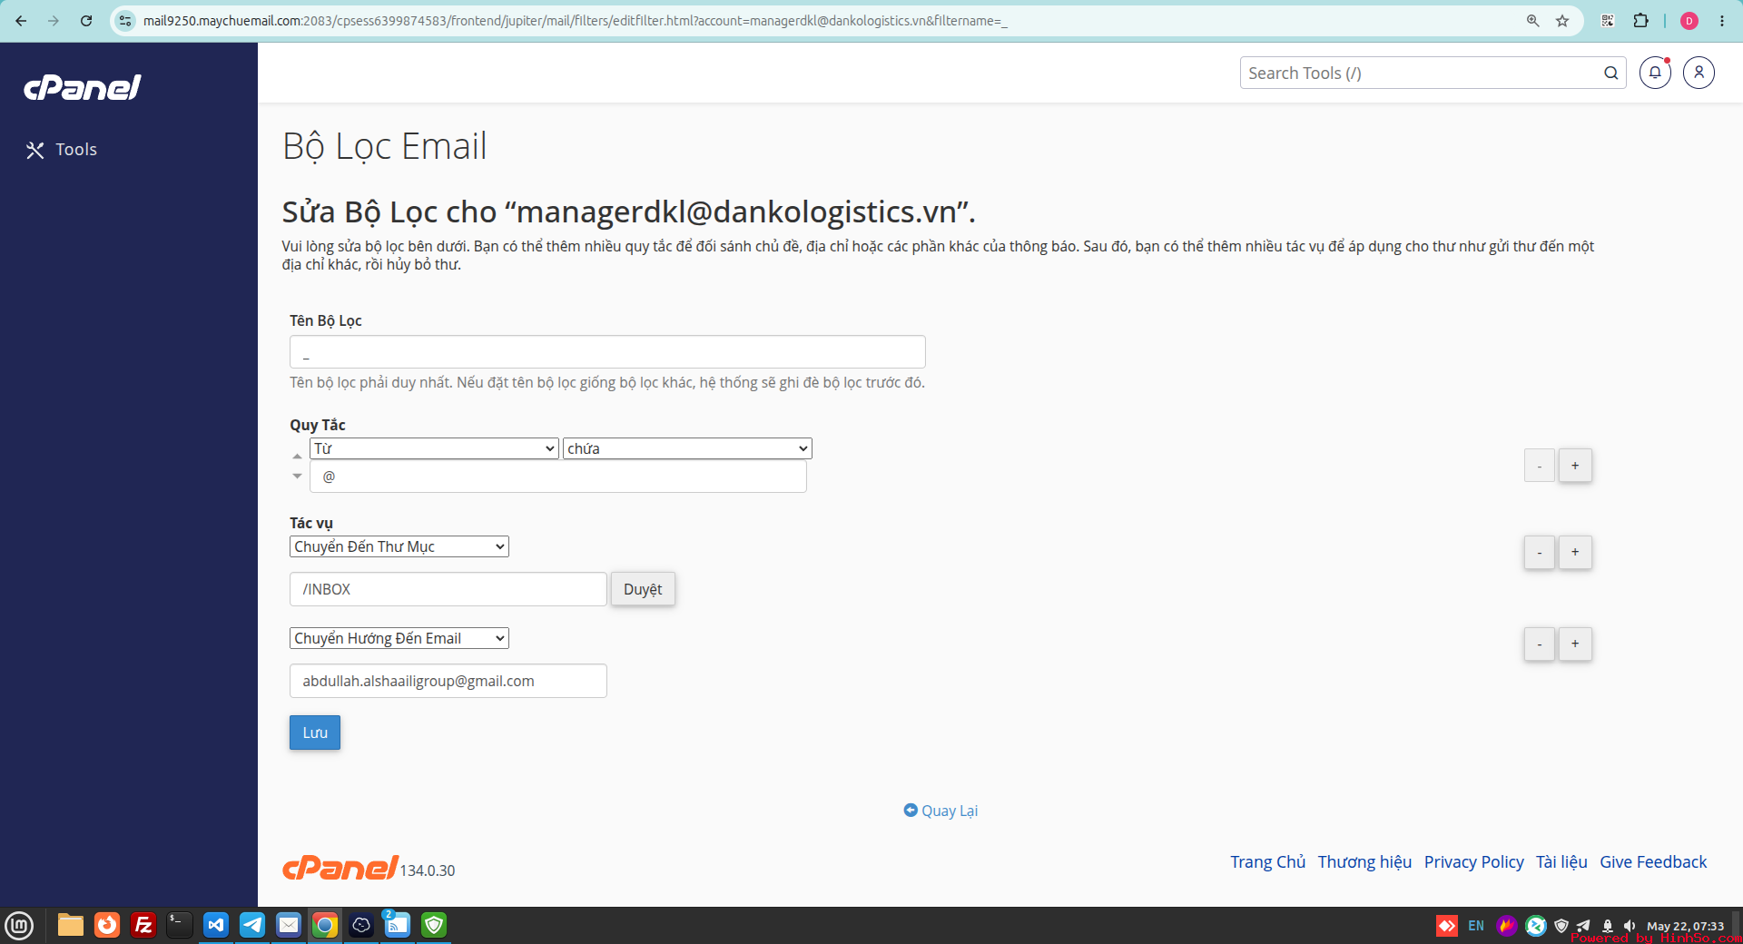This screenshot has width=1743, height=944.
Task: Open Chrome three-dot menu
Action: click(1722, 20)
